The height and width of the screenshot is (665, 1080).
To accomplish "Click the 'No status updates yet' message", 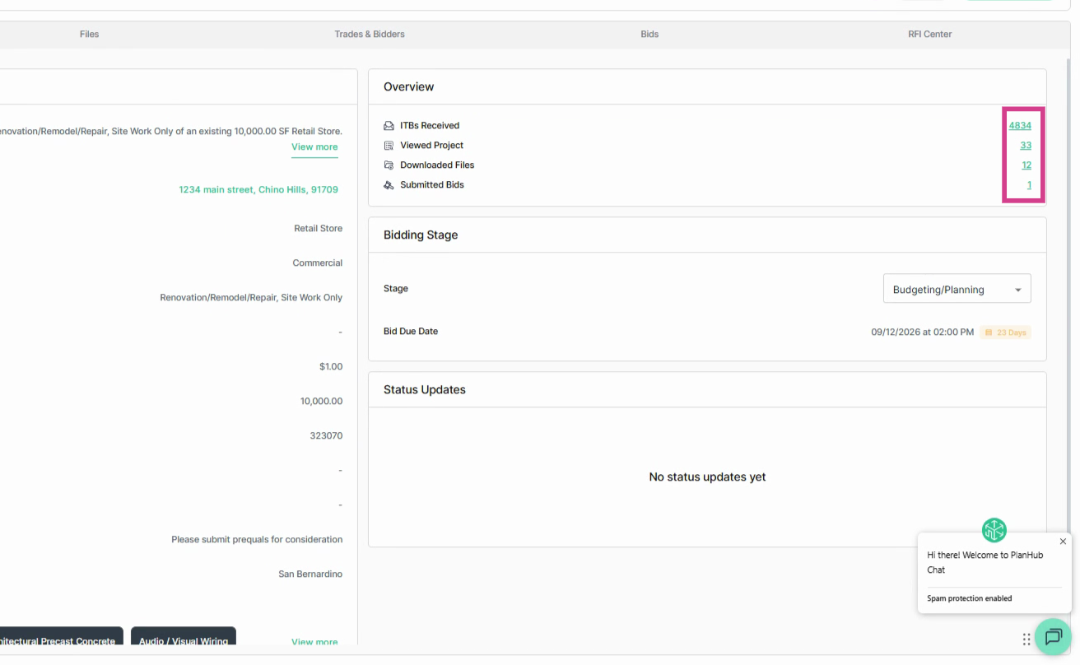I will click(x=707, y=477).
